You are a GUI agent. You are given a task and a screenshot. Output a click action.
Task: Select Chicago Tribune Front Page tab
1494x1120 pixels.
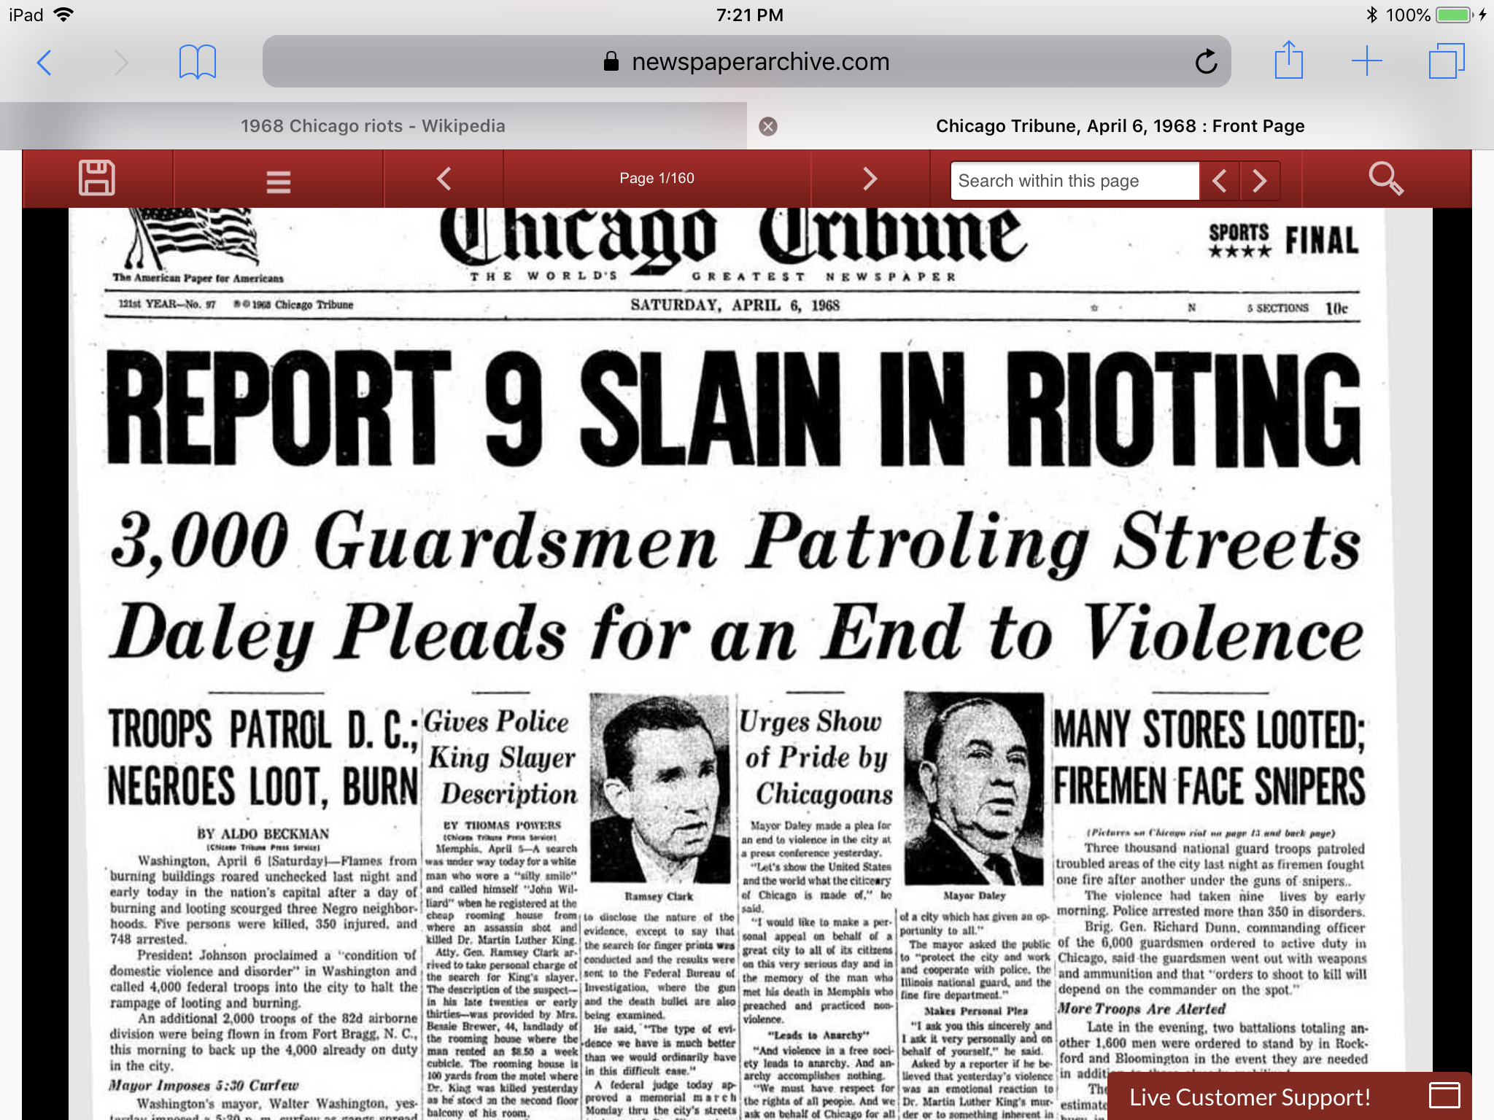(x=1120, y=126)
